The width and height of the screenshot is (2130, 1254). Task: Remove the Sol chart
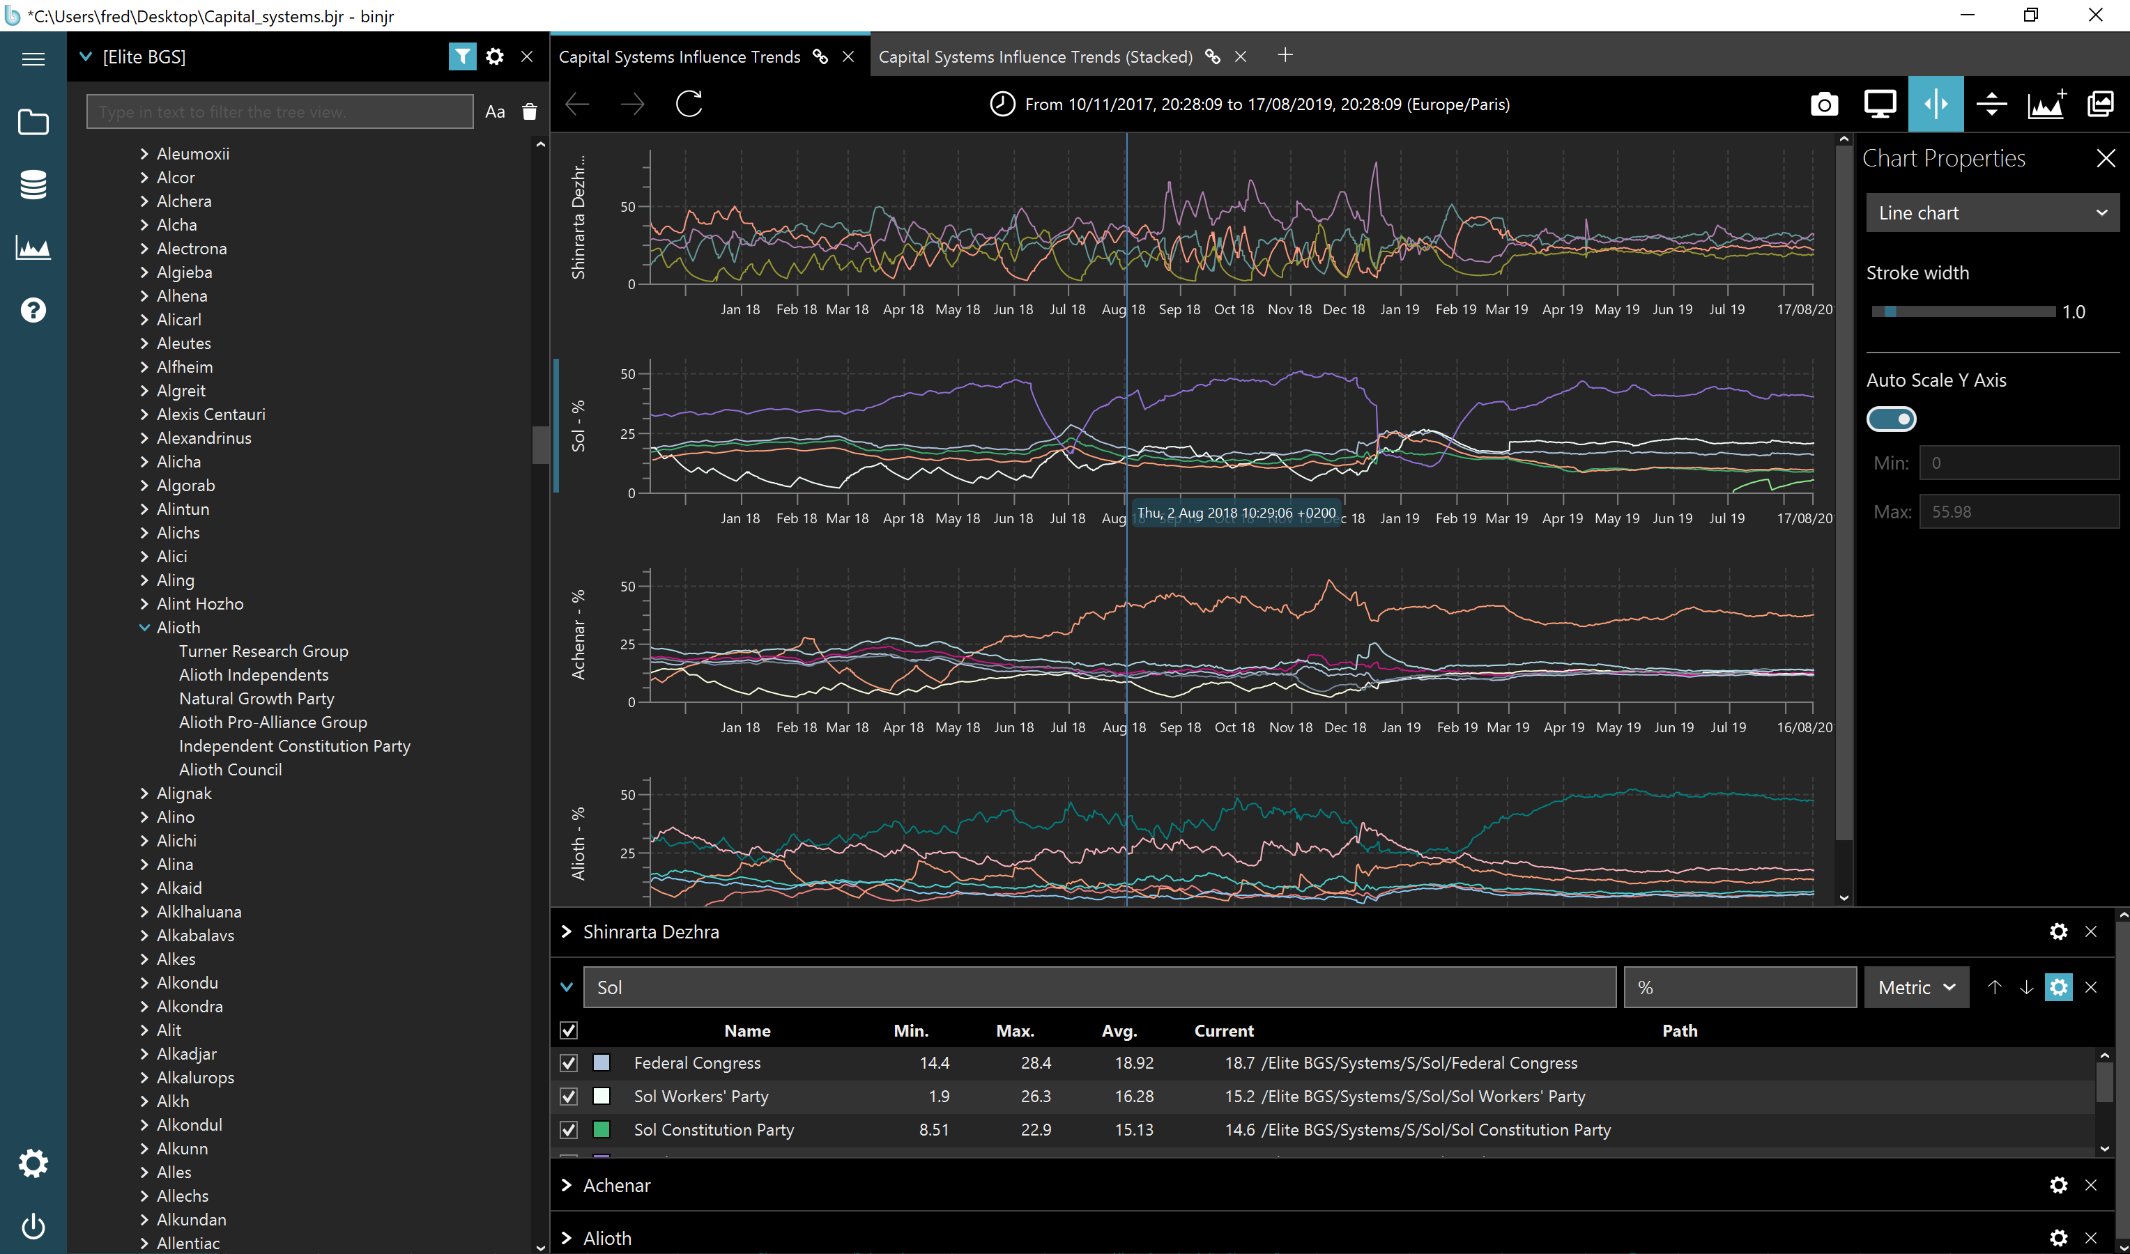[x=2091, y=987]
